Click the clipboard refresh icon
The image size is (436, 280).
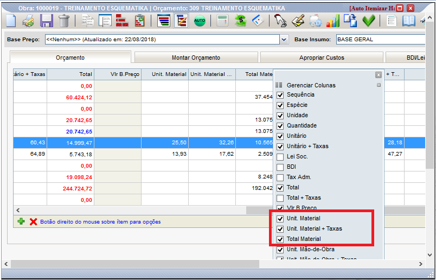tap(140, 21)
